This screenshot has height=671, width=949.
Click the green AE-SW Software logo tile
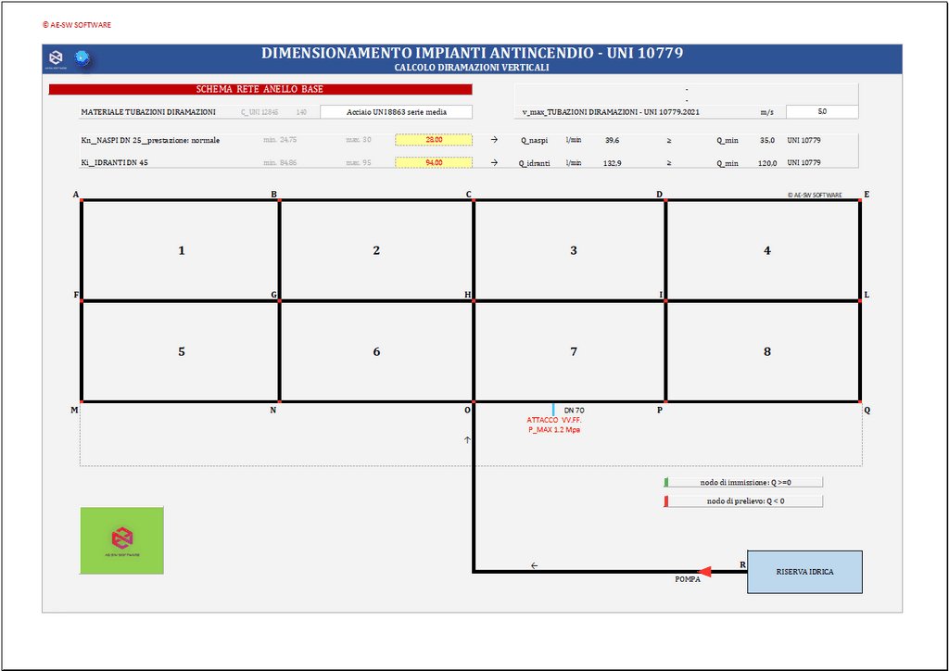122,539
